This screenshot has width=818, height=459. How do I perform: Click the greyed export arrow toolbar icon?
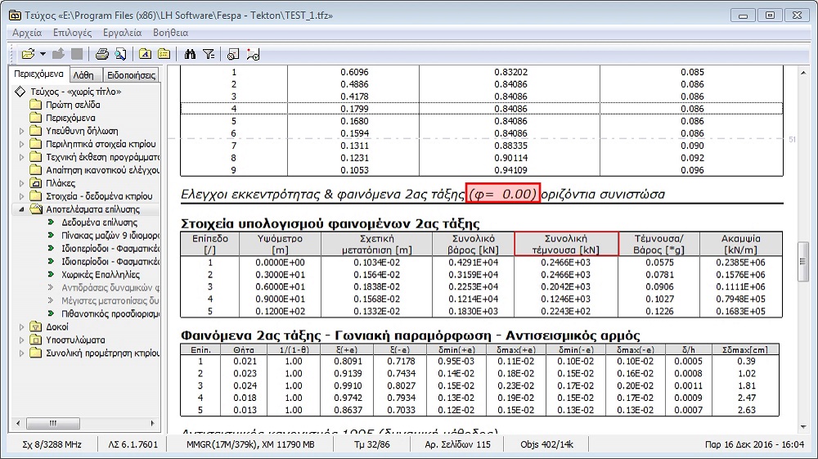(x=58, y=54)
